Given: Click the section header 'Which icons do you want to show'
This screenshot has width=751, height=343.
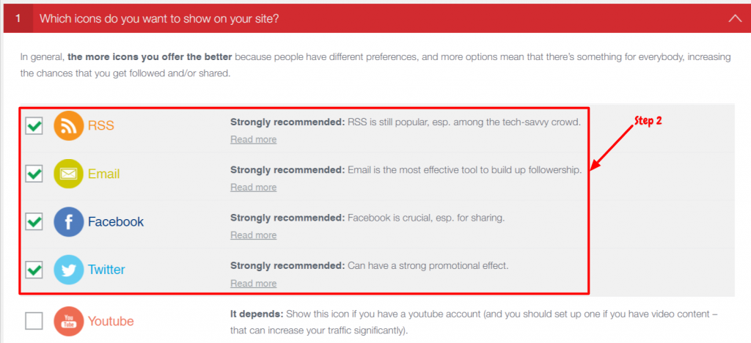Looking at the screenshot, I should pos(159,18).
